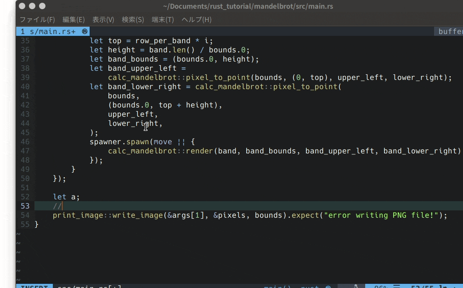Select the s/main.rs+ buffer tab

click(x=53, y=31)
